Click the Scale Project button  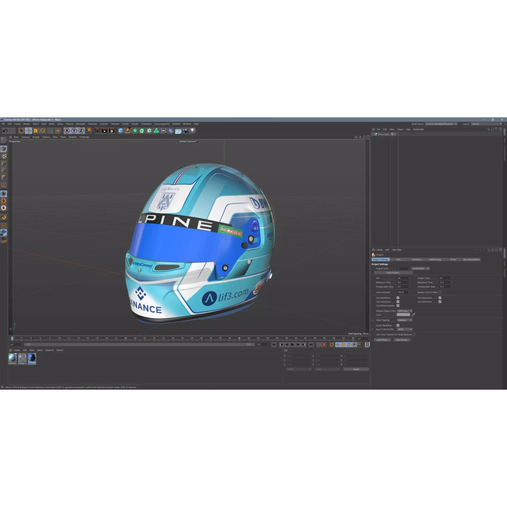[393, 272]
